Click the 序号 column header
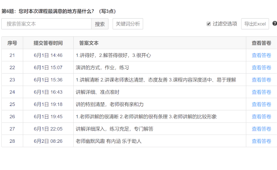 click(x=12, y=43)
